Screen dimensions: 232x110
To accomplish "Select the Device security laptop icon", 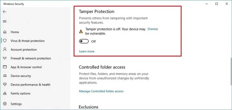I will coord(5,76).
